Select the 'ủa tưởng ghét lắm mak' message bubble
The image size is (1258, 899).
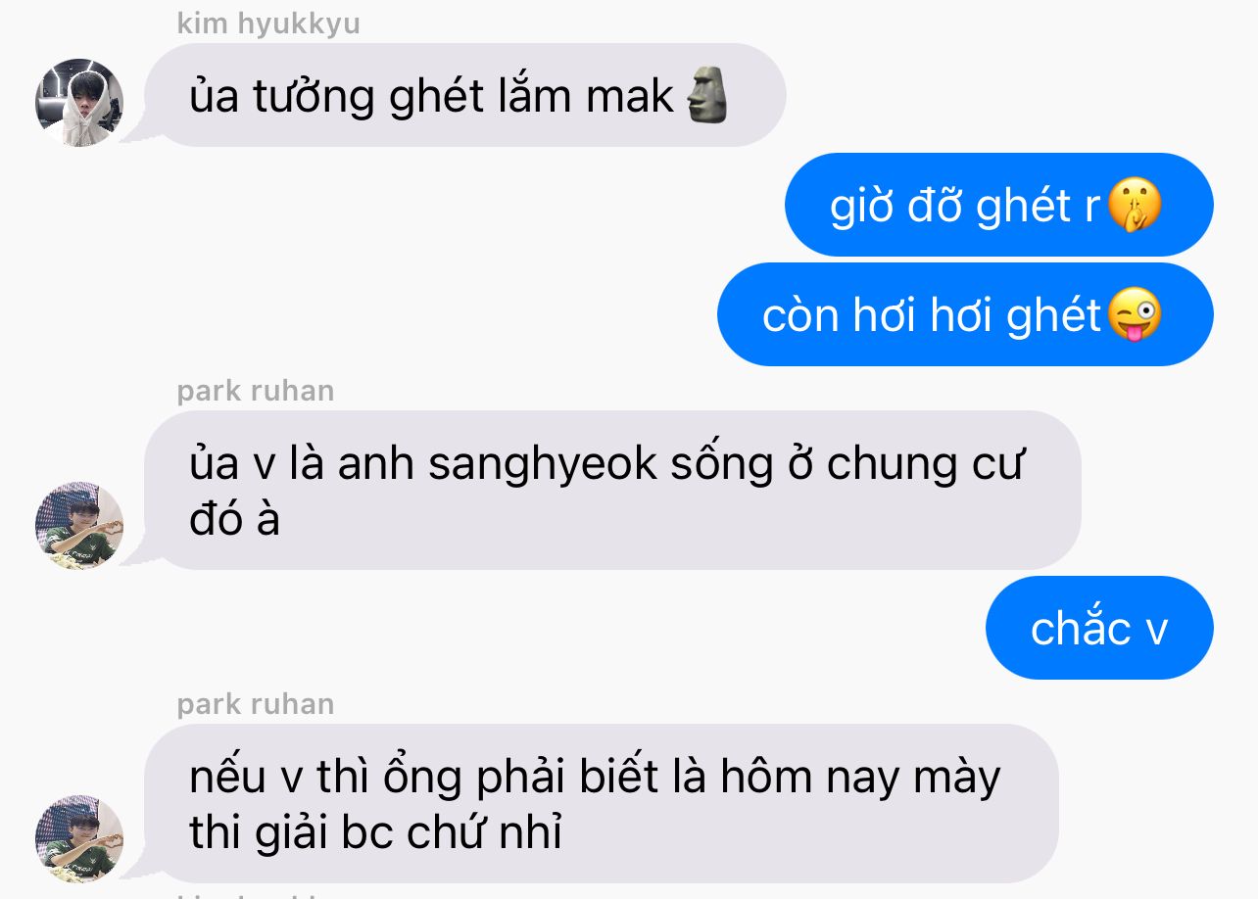click(x=465, y=95)
